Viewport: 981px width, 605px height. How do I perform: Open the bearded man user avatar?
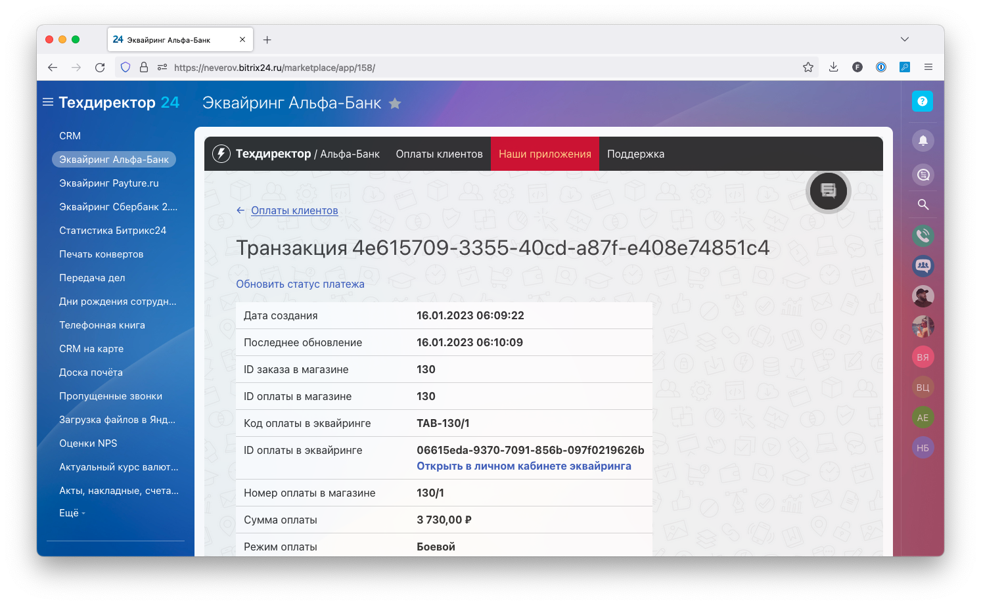(x=923, y=296)
